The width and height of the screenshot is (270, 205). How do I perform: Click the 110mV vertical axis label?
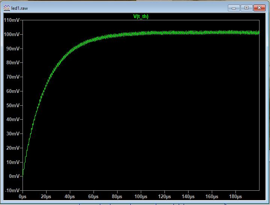click(x=12, y=20)
